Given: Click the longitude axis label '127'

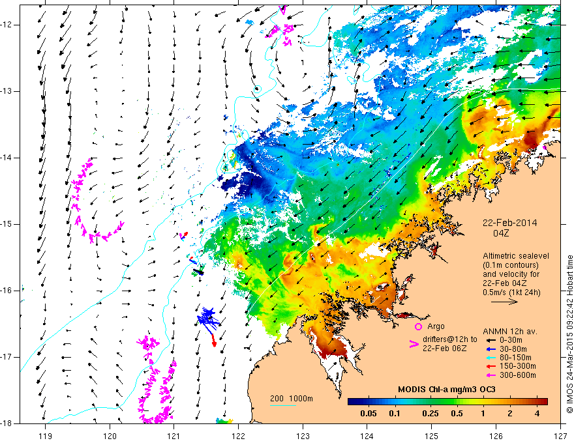Looking at the screenshot, I should (x=560, y=436).
